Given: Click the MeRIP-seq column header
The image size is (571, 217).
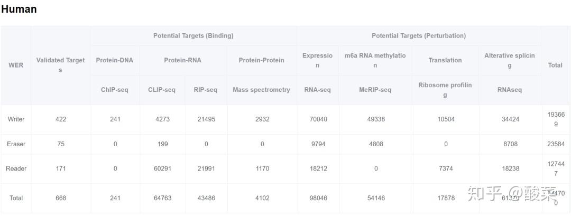Looking at the screenshot, I should 375,90.
